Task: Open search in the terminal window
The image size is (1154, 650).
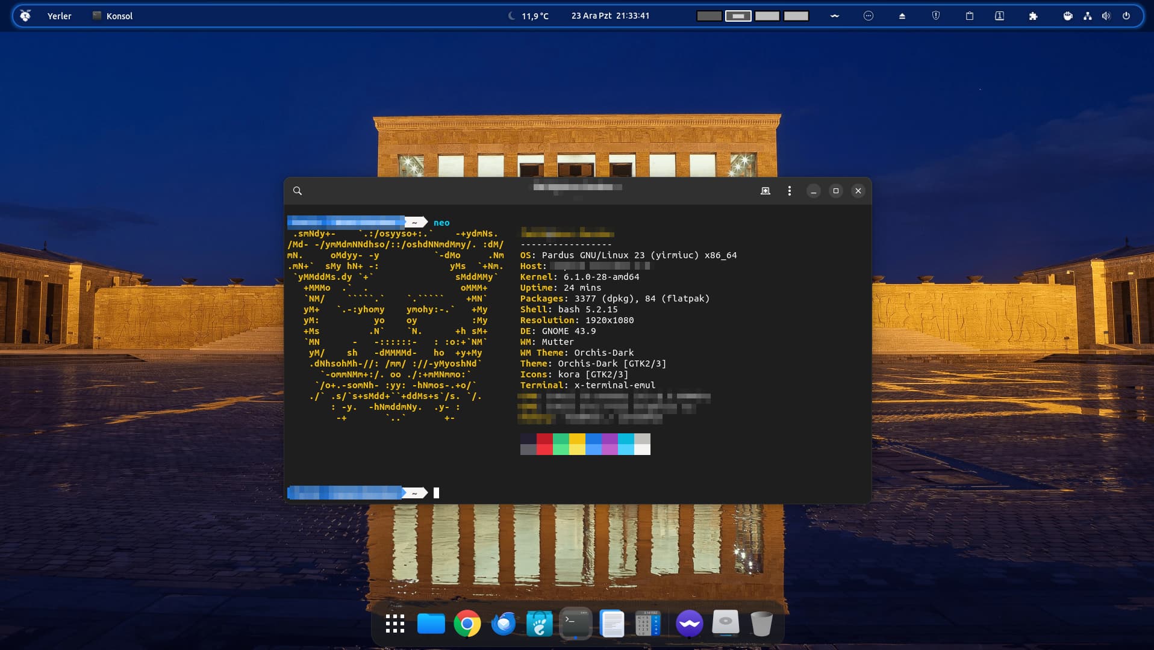Action: pos(297,191)
